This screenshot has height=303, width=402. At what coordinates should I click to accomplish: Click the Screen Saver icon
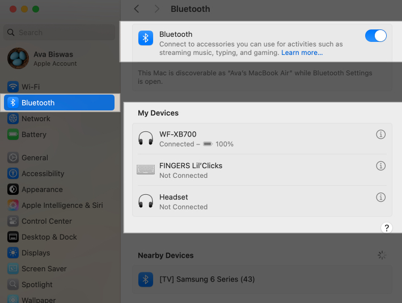(x=13, y=268)
